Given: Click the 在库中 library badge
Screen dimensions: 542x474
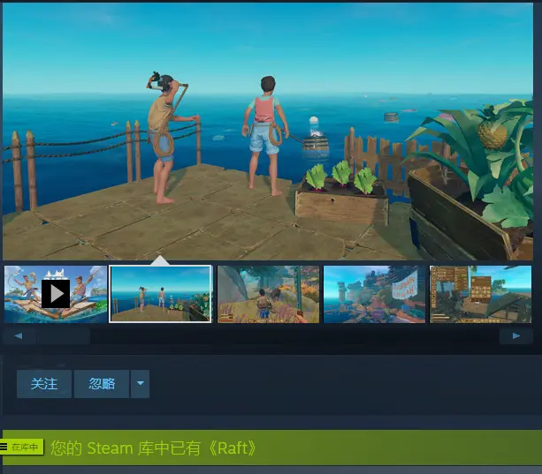Looking at the screenshot, I should [21, 448].
